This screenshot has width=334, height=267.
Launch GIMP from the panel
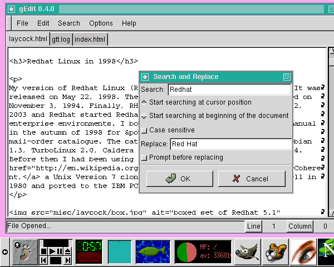click(248, 251)
